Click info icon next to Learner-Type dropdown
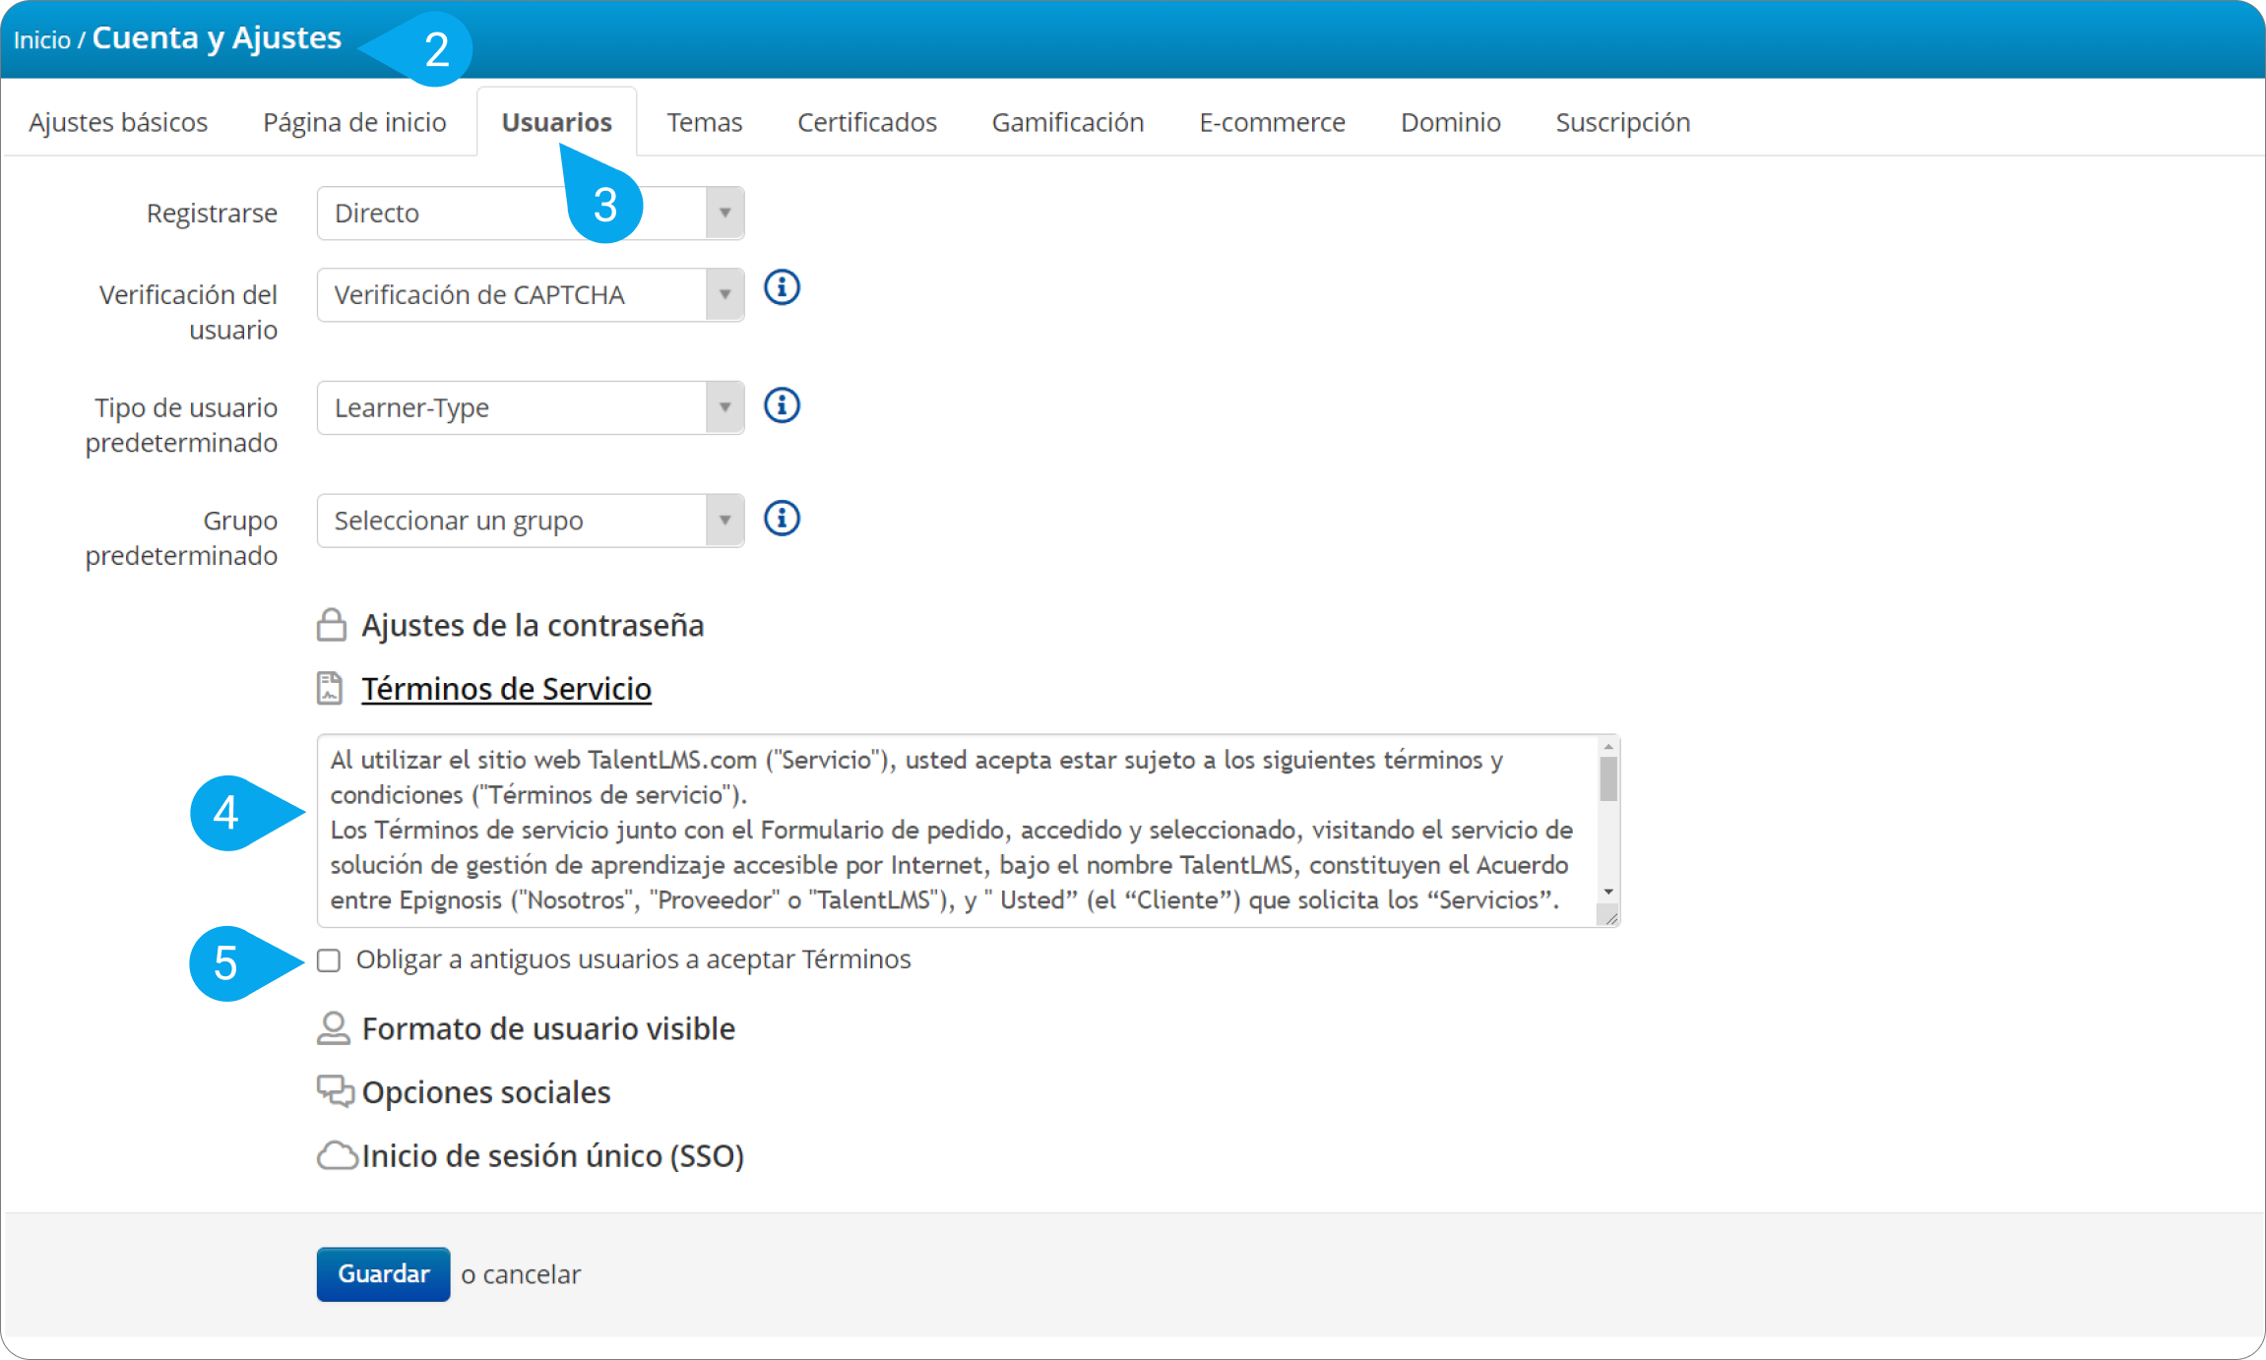Viewport: 2266px width, 1360px height. (x=782, y=405)
